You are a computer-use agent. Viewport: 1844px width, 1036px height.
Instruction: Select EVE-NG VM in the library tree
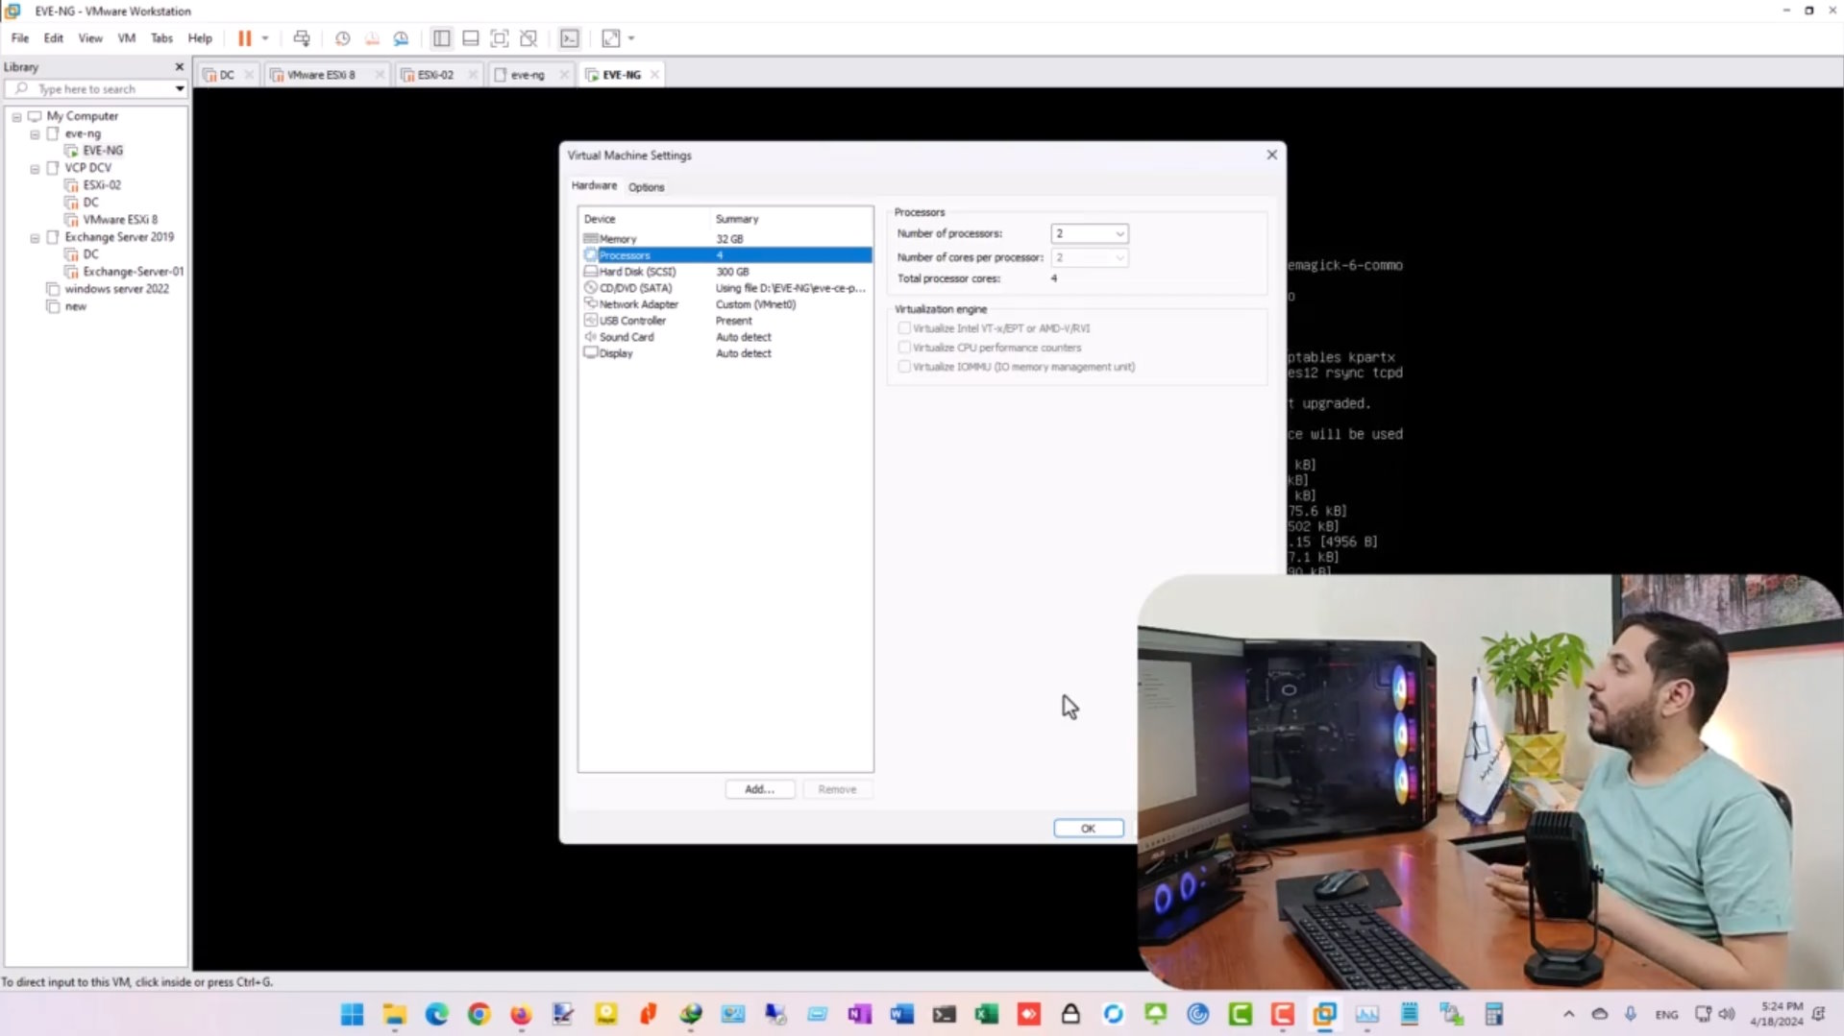(103, 151)
